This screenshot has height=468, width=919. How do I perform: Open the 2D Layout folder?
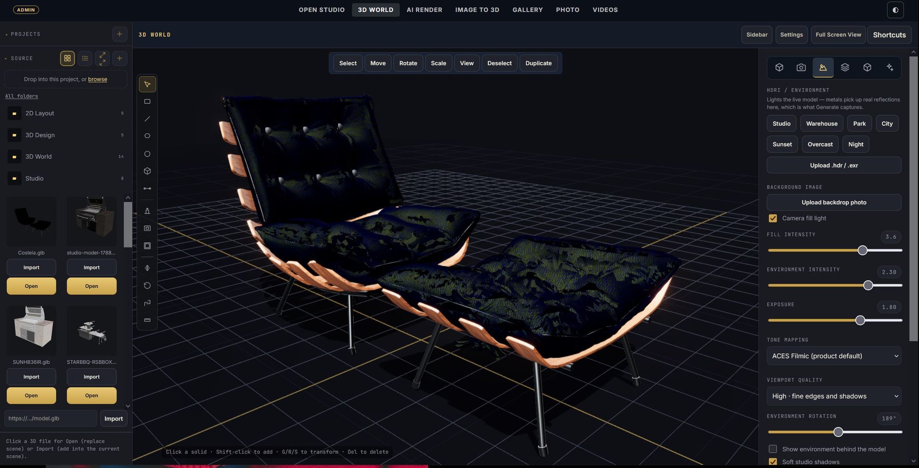pos(66,113)
